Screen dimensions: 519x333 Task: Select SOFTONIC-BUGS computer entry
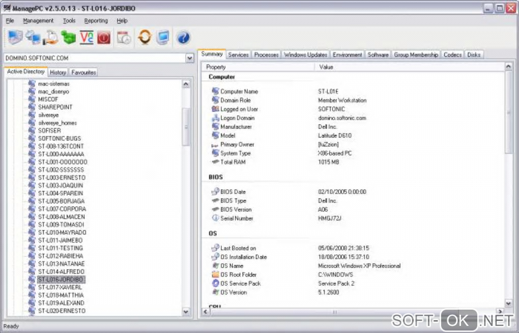click(x=60, y=138)
